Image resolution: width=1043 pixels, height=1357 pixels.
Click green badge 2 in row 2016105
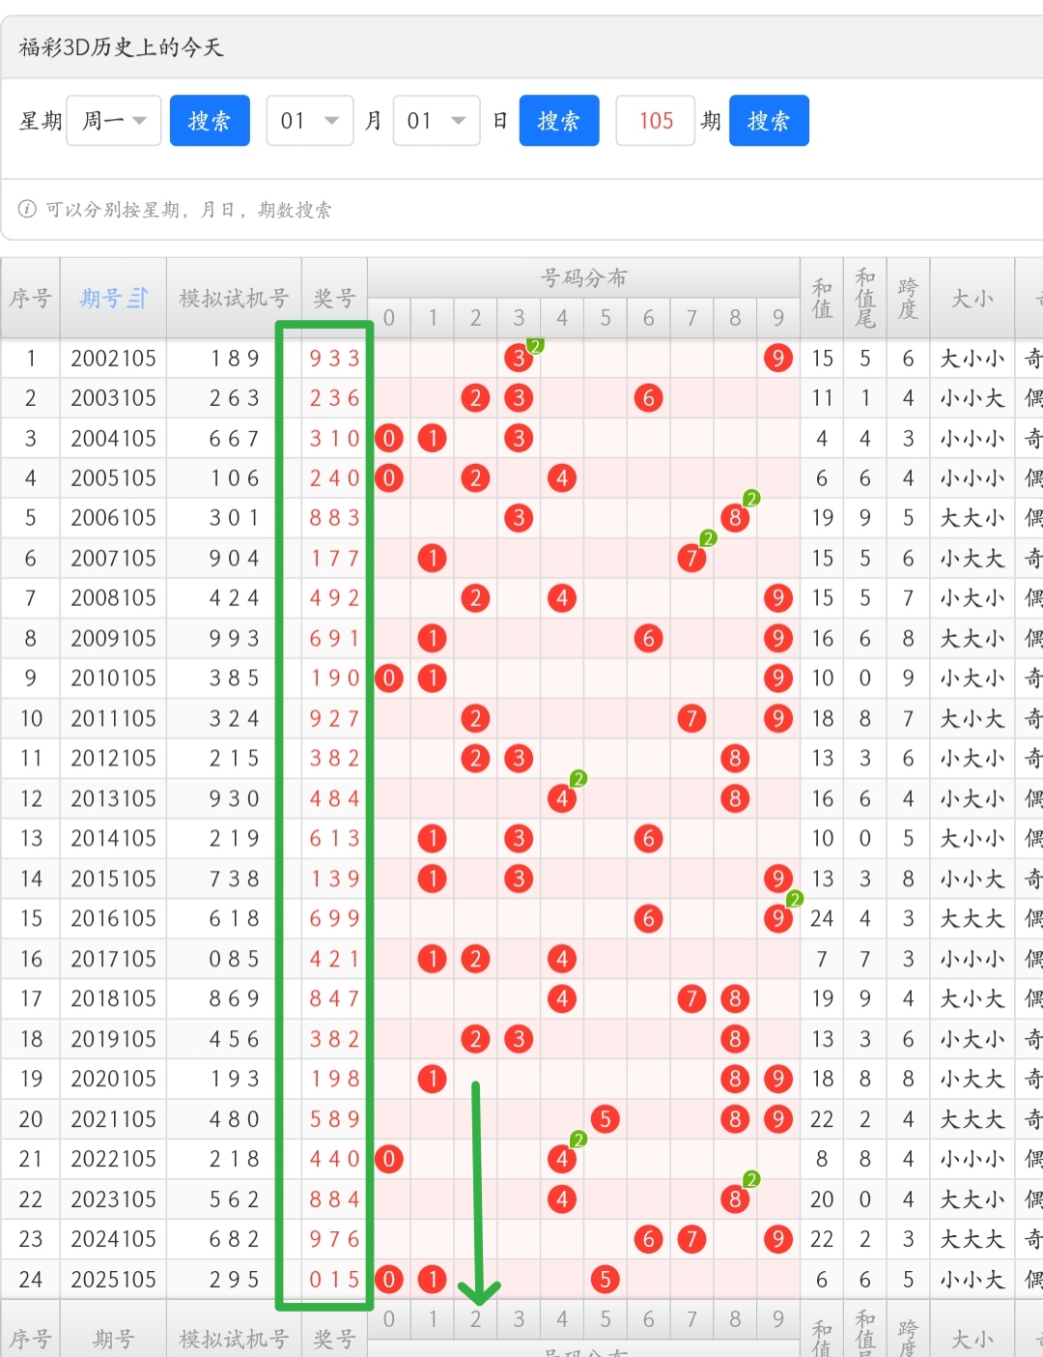795,900
